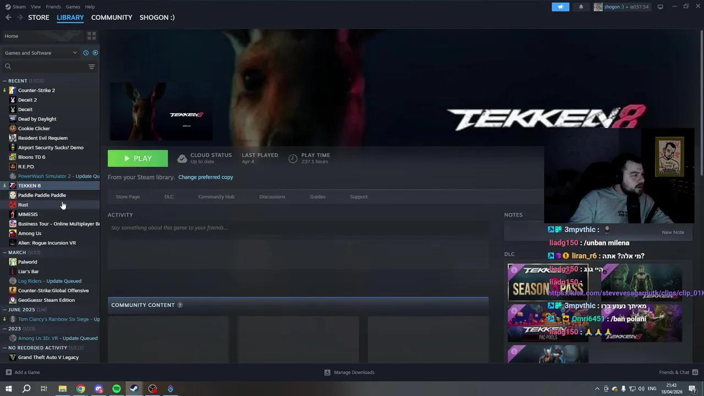Open the Games menu

click(73, 7)
